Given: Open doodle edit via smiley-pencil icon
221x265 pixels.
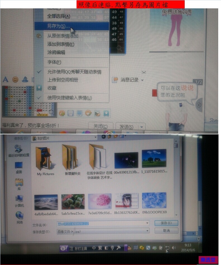Looking at the screenshot, I should 88,113.
